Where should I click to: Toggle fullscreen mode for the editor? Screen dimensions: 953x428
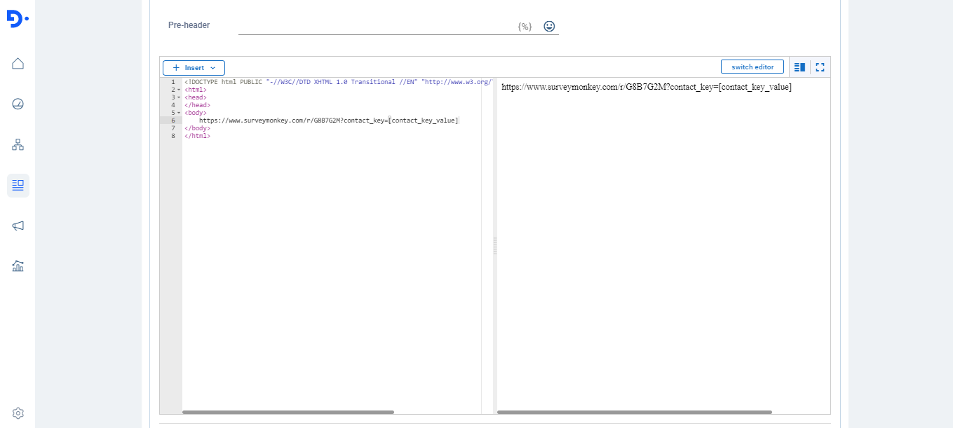(820, 67)
